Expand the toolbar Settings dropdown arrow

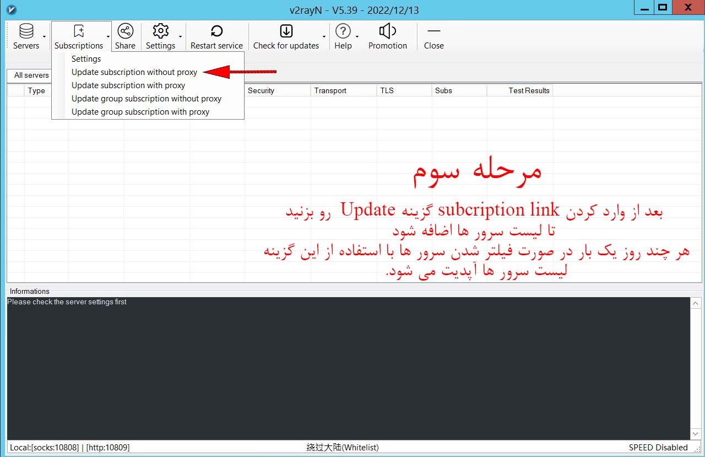tap(180, 37)
